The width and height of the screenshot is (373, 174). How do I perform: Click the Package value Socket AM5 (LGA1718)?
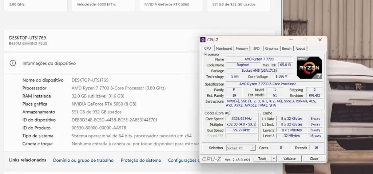click(259, 71)
